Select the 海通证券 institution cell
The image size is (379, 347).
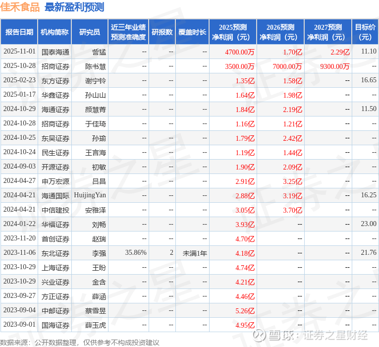[x=55, y=110]
